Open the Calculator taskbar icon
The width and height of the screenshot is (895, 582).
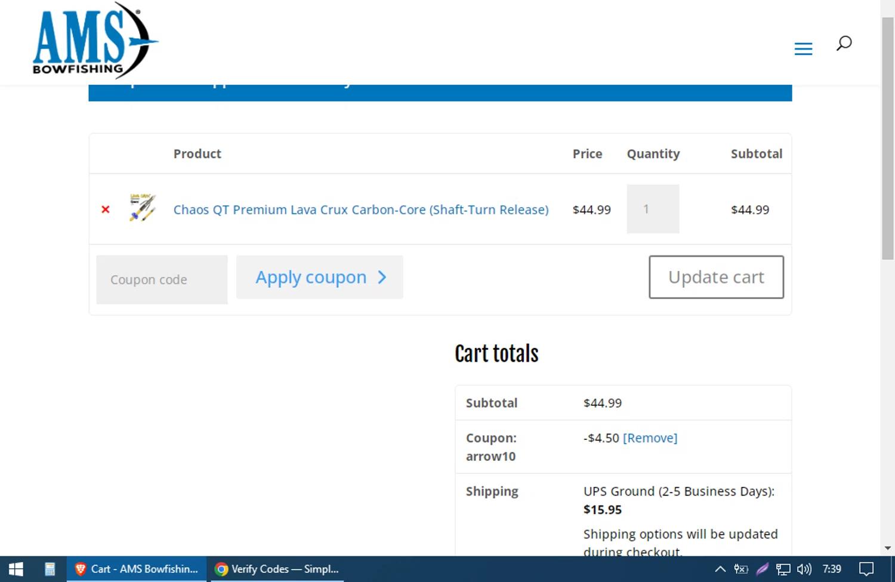50,569
